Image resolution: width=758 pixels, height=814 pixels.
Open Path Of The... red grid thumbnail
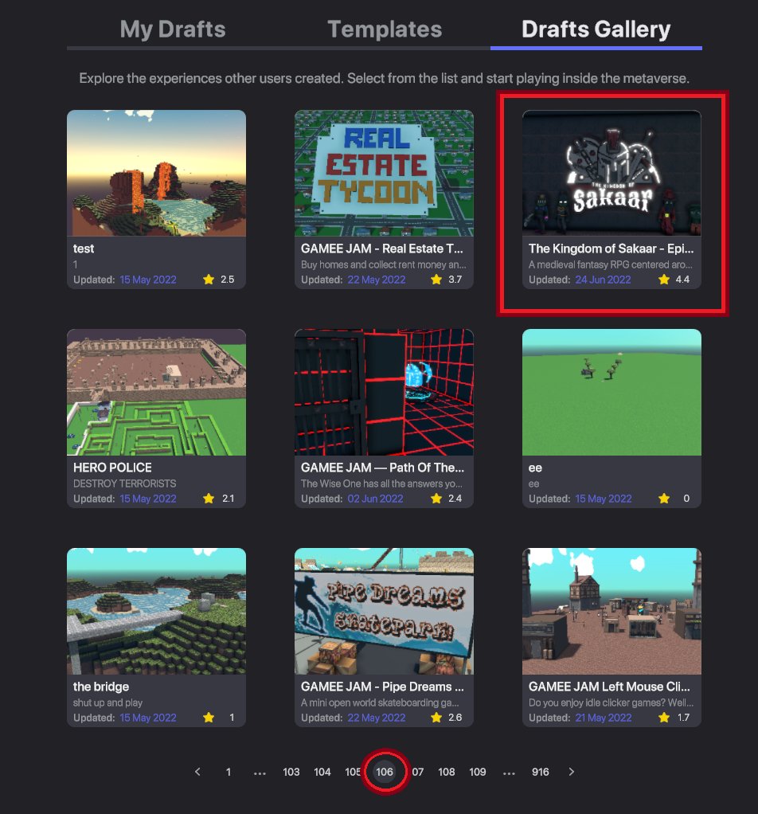coord(384,392)
